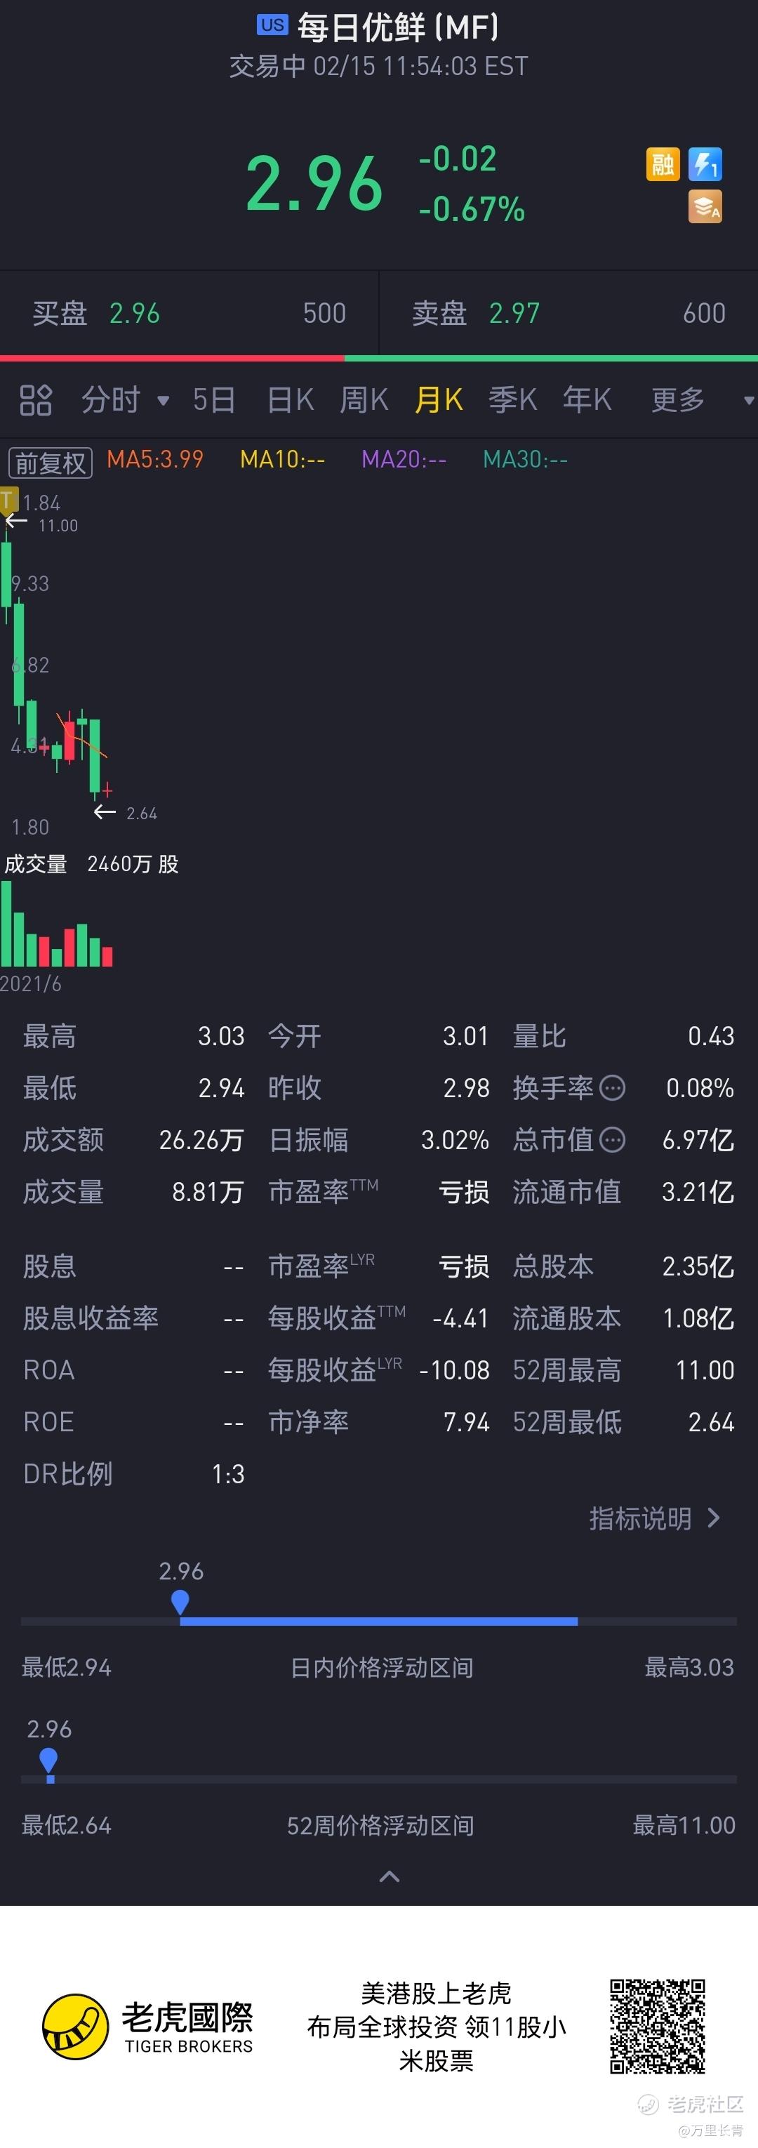Collapse the stats panel with up chevron
This screenshot has height=2148, width=758.
[390, 1876]
